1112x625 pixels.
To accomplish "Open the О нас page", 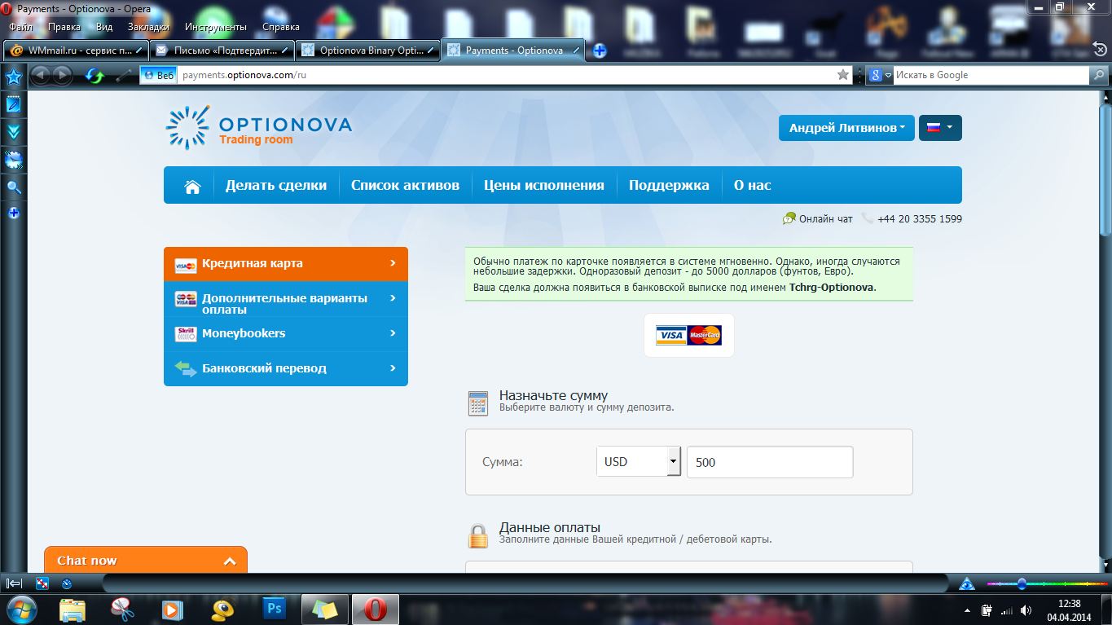I will (x=752, y=185).
